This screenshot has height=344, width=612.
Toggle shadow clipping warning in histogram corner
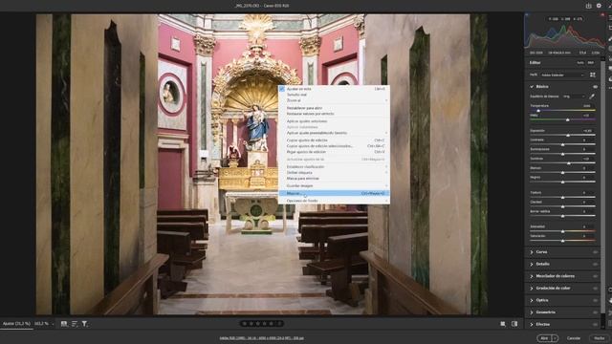(527, 15)
